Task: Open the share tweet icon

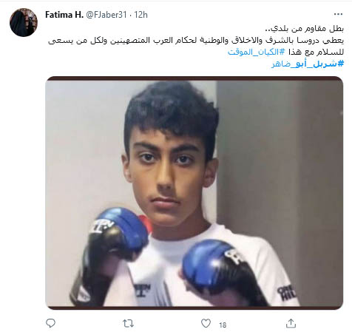Action: [291, 323]
